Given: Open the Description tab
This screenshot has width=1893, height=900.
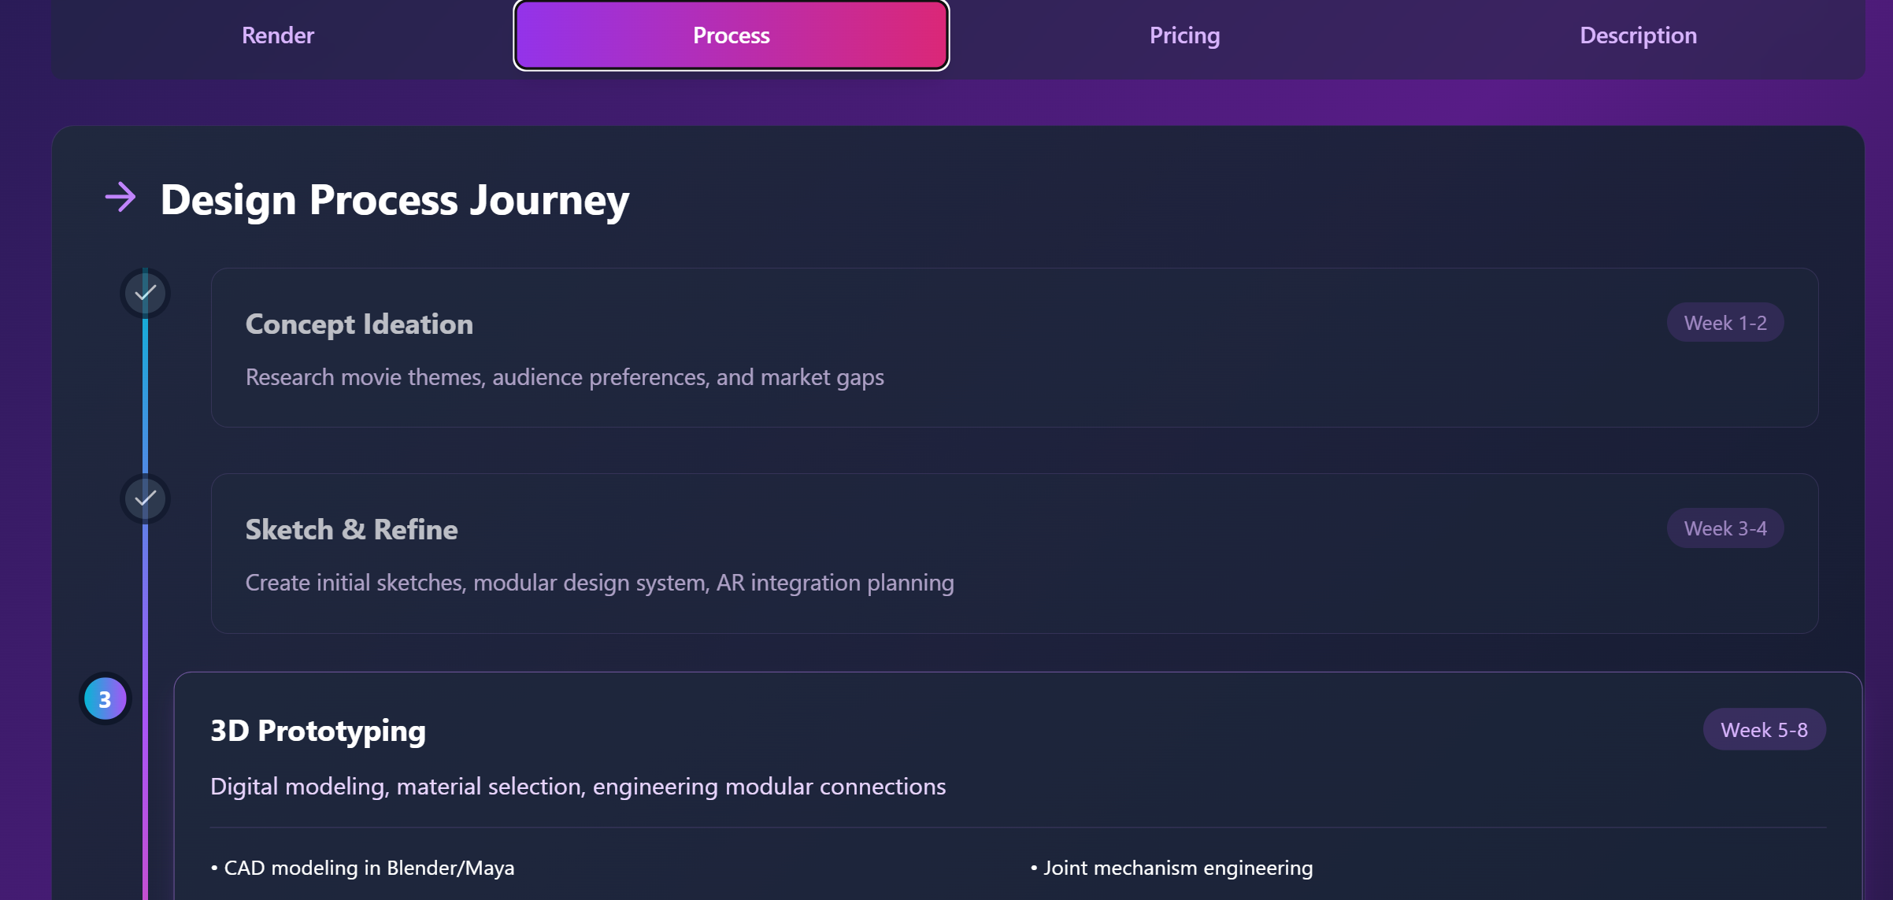Looking at the screenshot, I should 1638,35.
